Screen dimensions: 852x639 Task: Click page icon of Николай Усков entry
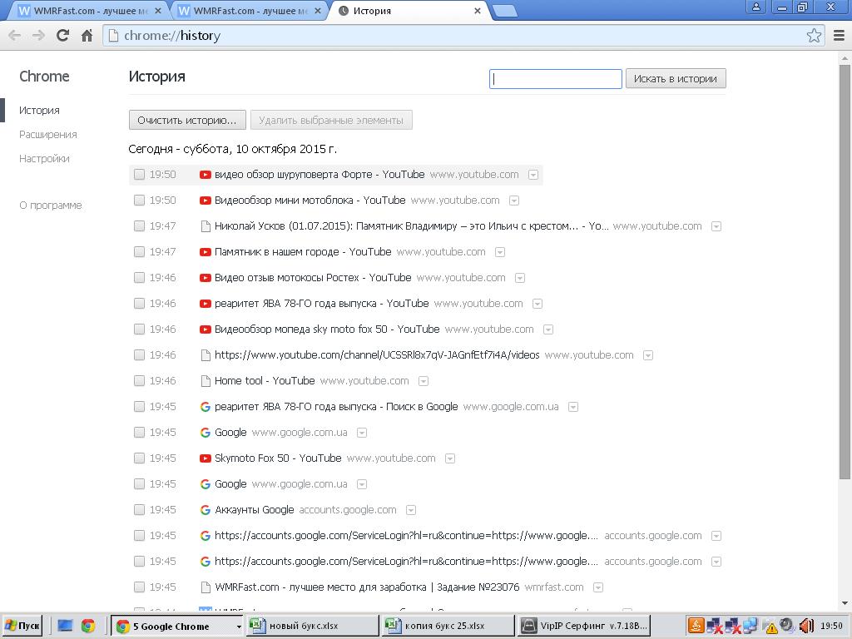(x=206, y=226)
